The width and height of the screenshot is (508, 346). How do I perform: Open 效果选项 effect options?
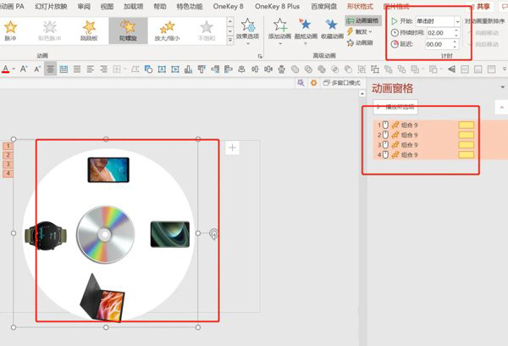[247, 31]
